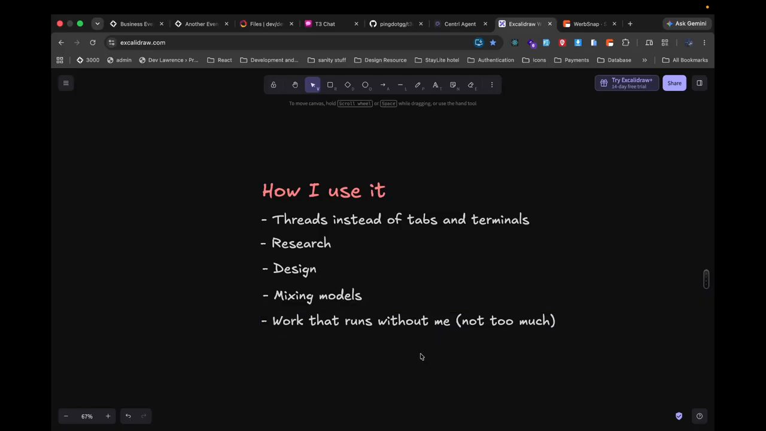Click Try Excalidraw+ free trial button
766x431 pixels.
[x=627, y=83]
